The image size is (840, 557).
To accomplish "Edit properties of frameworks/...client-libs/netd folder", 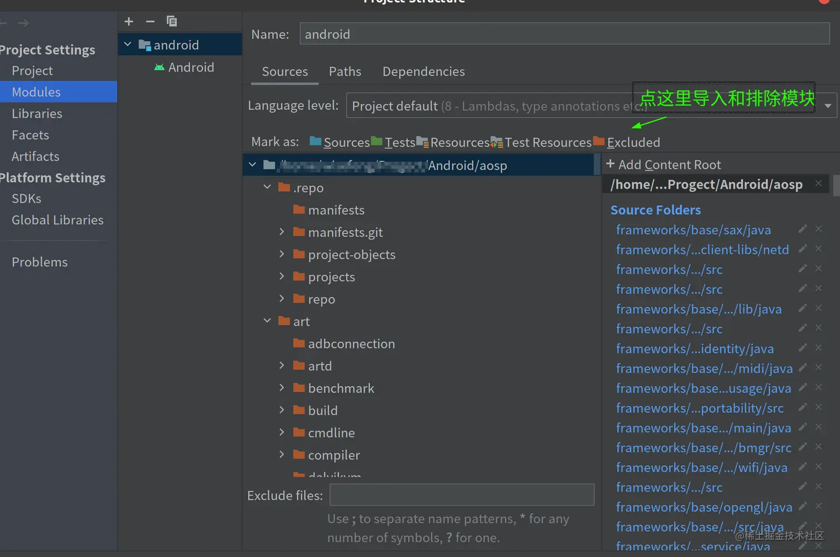I will [802, 249].
